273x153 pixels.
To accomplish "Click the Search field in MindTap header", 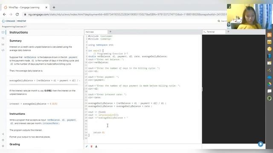I will [x=222, y=21].
